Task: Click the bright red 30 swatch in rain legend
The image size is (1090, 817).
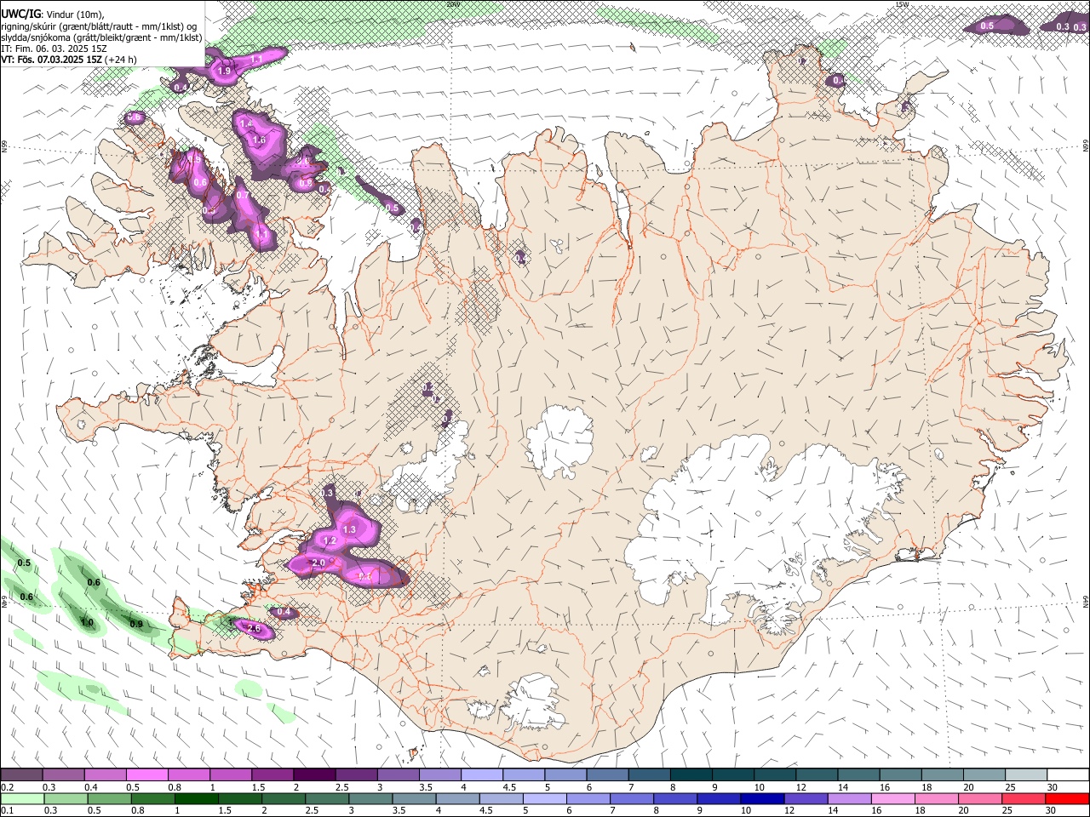Action: [1067, 798]
